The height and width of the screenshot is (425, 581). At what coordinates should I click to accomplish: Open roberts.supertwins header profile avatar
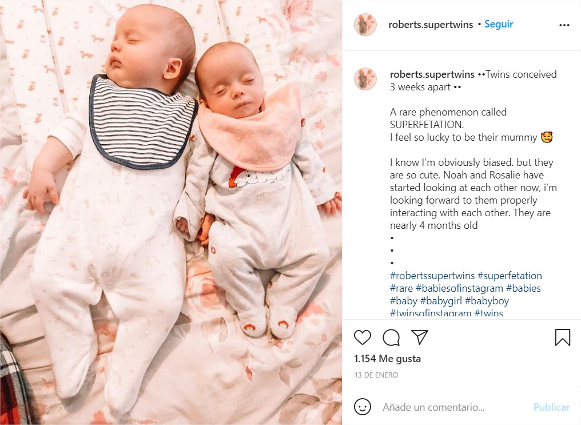pos(365,25)
